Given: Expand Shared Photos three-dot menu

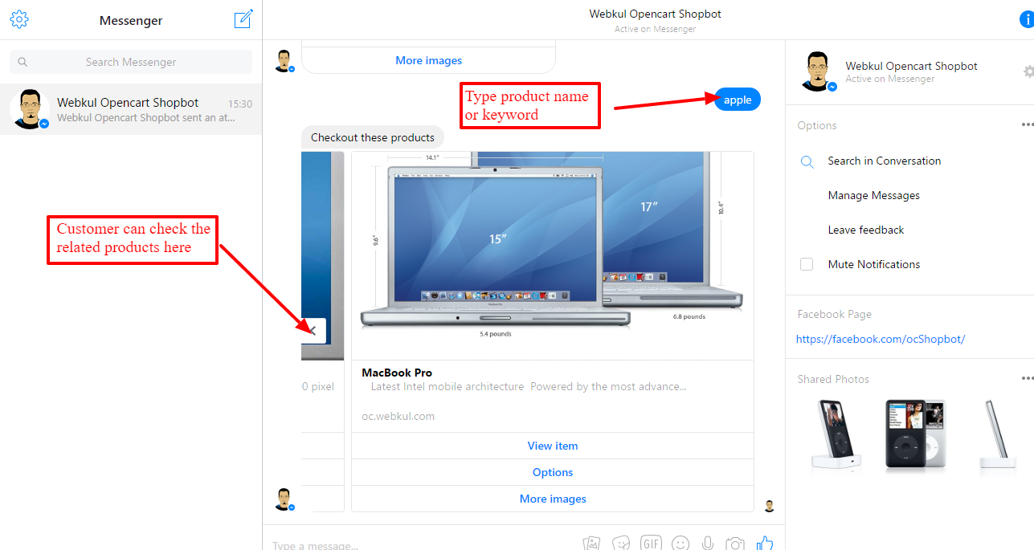Looking at the screenshot, I should tap(1028, 379).
